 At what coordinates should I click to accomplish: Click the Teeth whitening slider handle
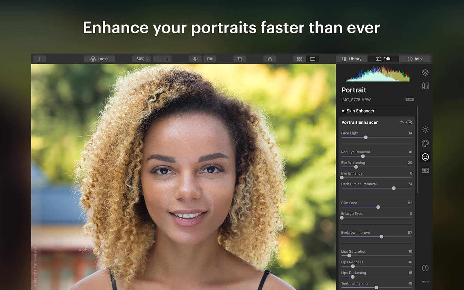[x=376, y=288]
